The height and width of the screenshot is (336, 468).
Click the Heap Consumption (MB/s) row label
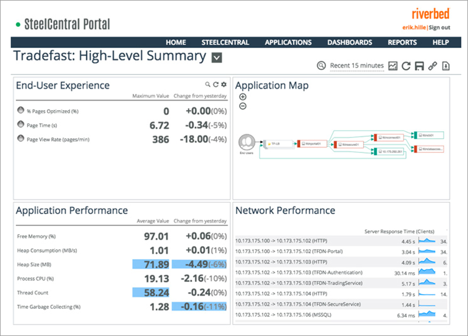click(47, 251)
